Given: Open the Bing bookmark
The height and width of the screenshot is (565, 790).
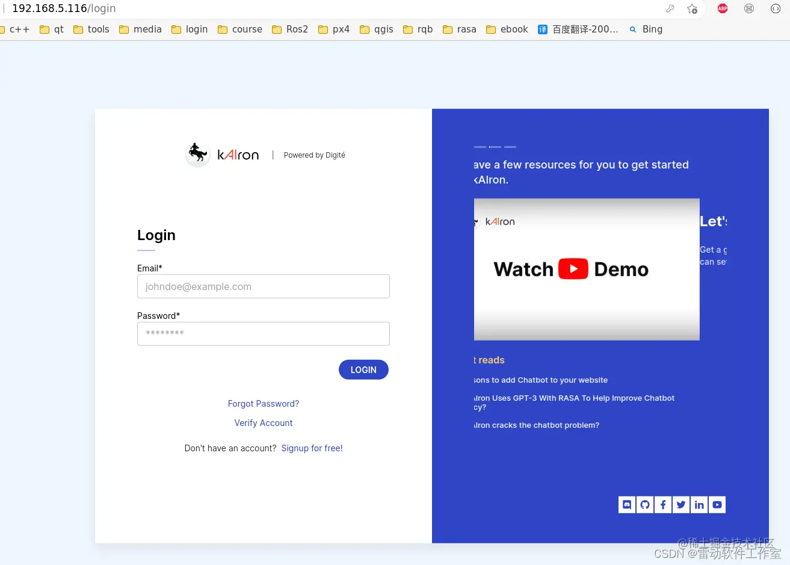Looking at the screenshot, I should [x=646, y=29].
